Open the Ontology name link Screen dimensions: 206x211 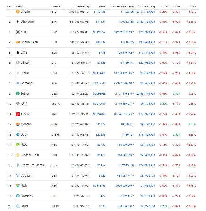click(27, 196)
